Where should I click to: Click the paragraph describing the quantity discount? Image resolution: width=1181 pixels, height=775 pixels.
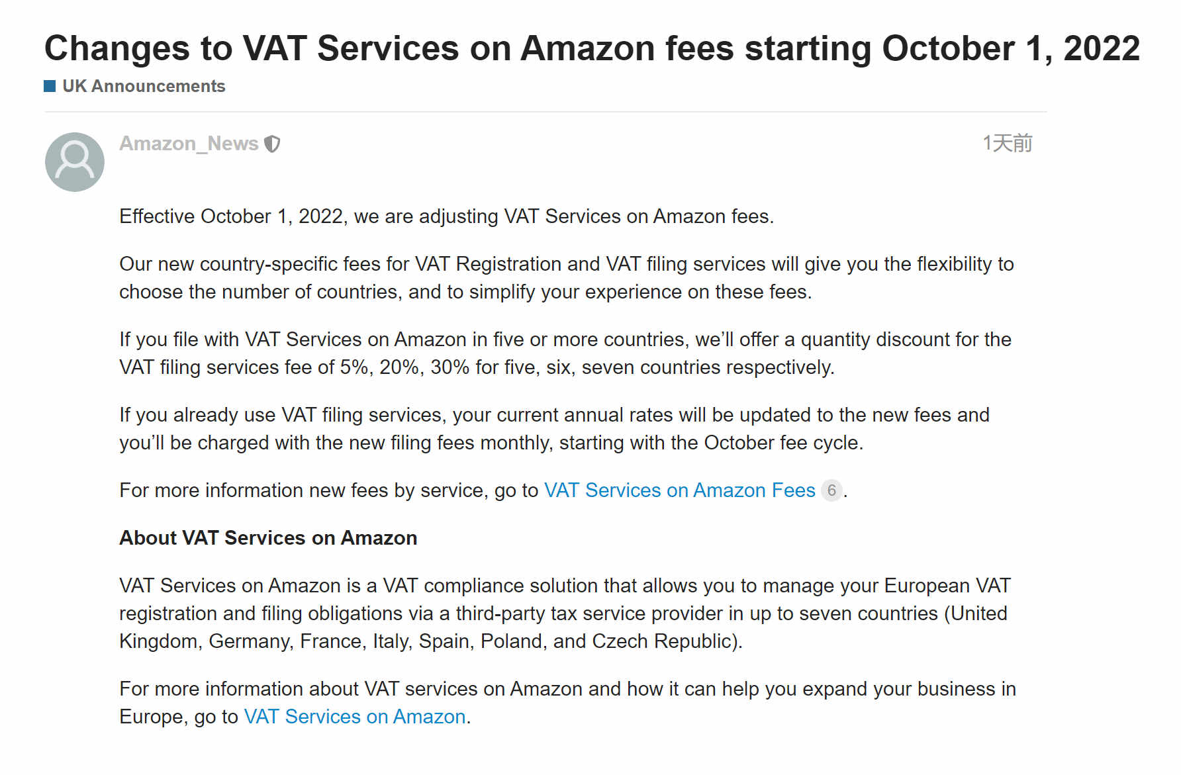pos(565,353)
